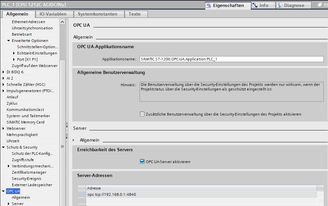328x206 pixels.
Task: Collapse the Schutz & Security node
Action: (3, 147)
